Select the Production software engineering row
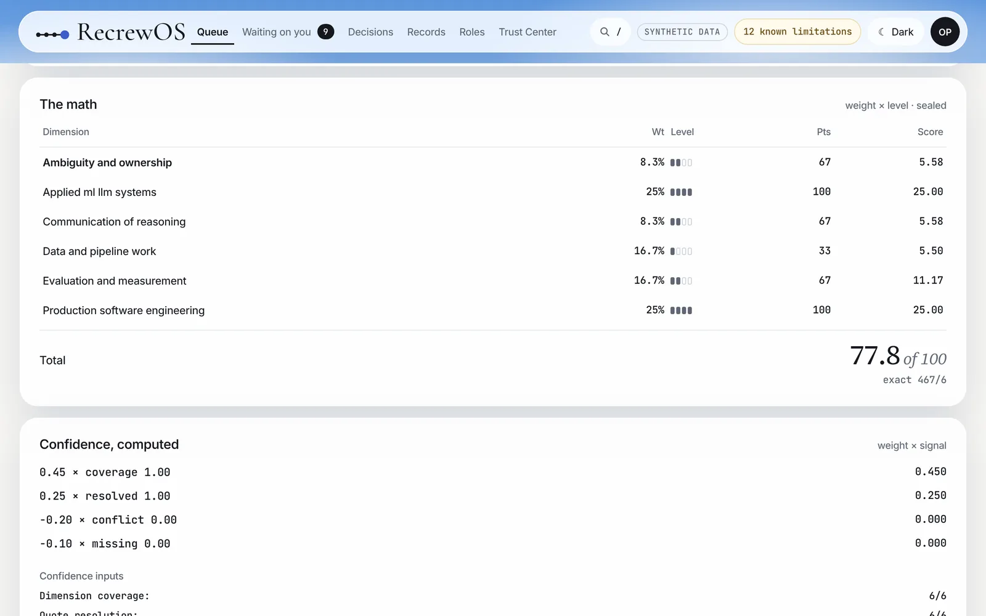Image resolution: width=986 pixels, height=616 pixels. coord(493,310)
